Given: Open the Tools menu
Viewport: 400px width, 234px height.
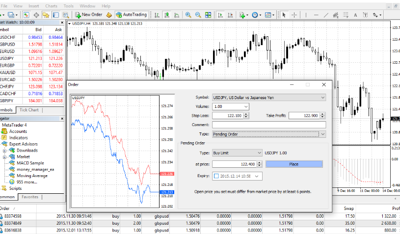Looking at the screenshot, I should (68, 6).
